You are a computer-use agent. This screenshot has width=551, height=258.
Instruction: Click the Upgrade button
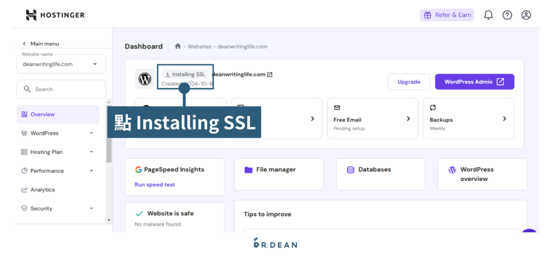[409, 81]
